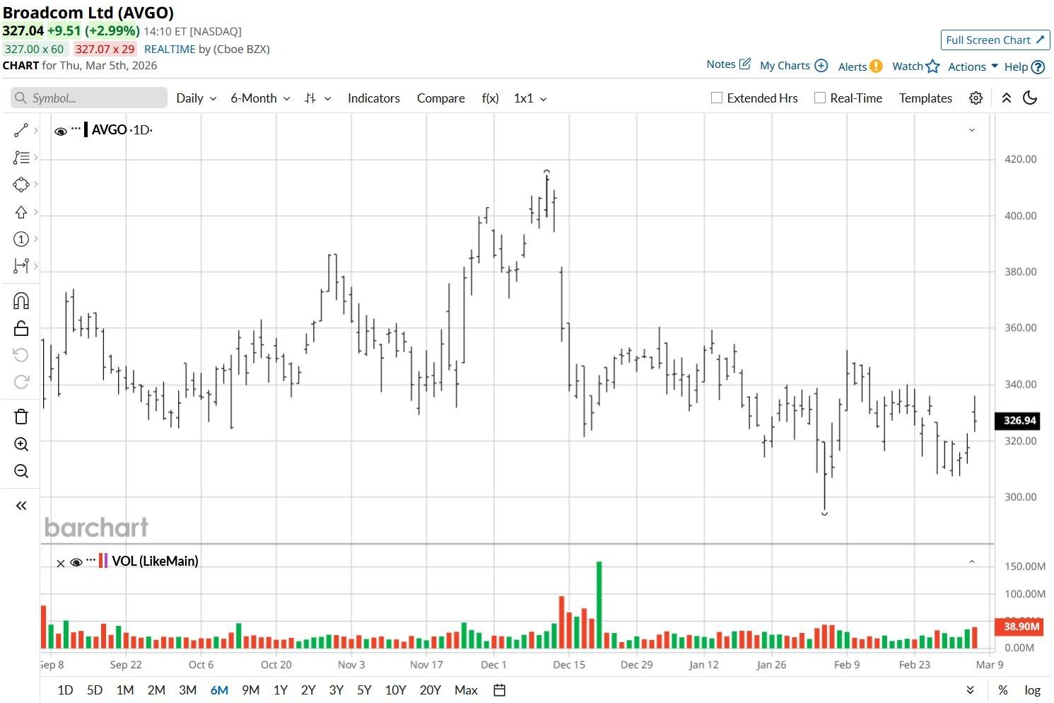The width and height of the screenshot is (1054, 703).
Task: Undo the last chart action
Action: (x=21, y=355)
